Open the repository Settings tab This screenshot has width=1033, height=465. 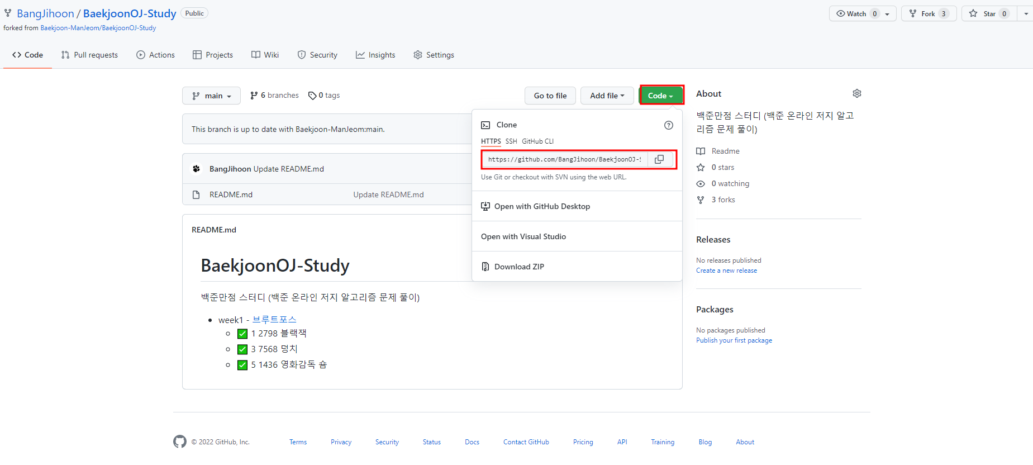click(x=434, y=55)
